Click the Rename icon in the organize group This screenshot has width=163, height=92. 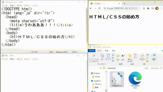coord(123,60)
